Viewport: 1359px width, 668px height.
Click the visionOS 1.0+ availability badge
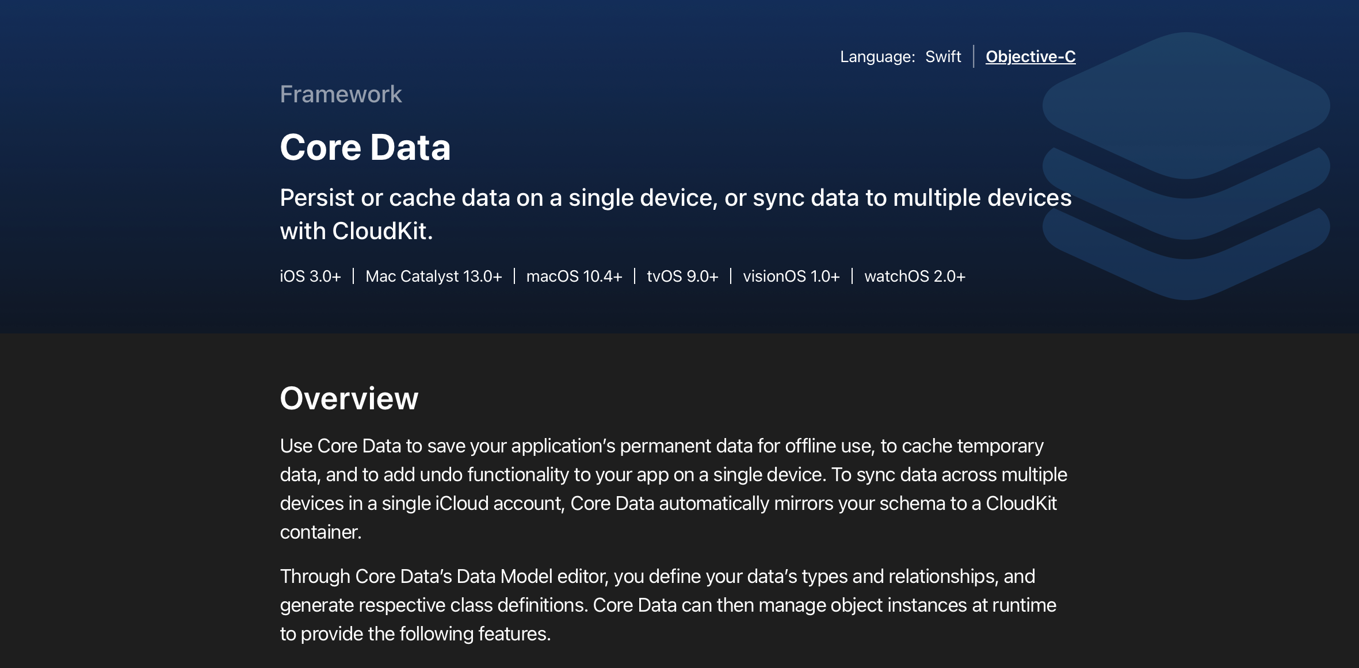pos(791,277)
